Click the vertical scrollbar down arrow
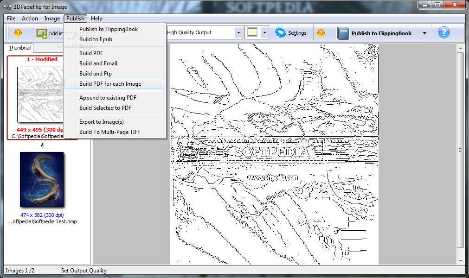The image size is (469, 278). point(461,261)
